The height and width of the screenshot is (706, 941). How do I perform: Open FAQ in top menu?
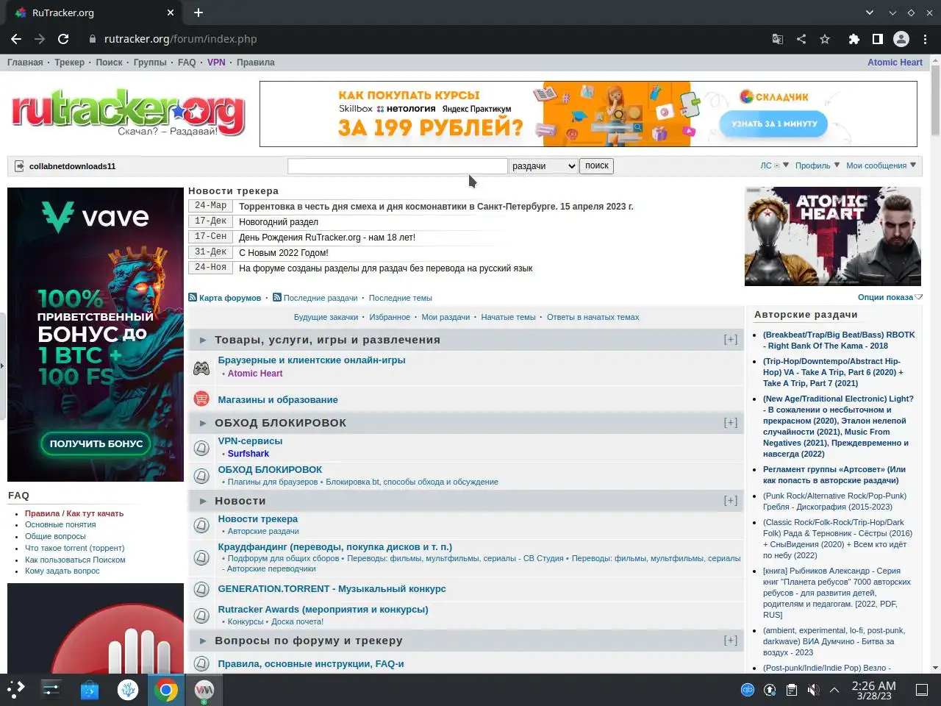(187, 63)
